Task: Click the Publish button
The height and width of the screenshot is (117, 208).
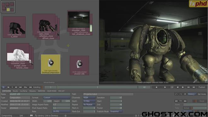Action: pyautogui.click(x=202, y=87)
